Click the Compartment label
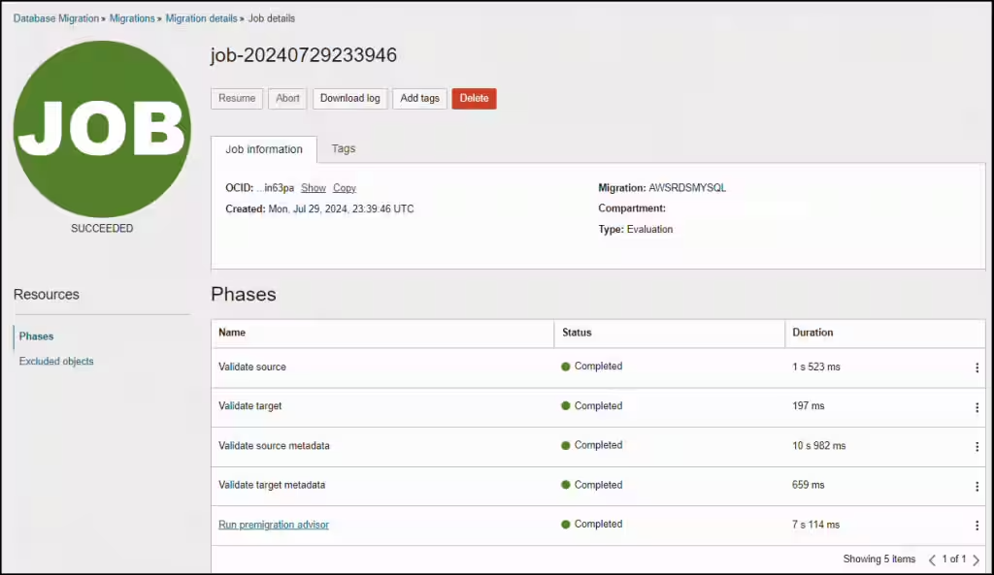Viewport: 994px width, 575px height. (x=632, y=208)
